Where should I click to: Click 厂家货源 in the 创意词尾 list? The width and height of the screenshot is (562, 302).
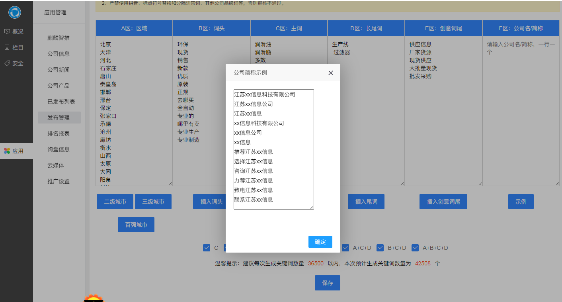pyautogui.click(x=421, y=52)
